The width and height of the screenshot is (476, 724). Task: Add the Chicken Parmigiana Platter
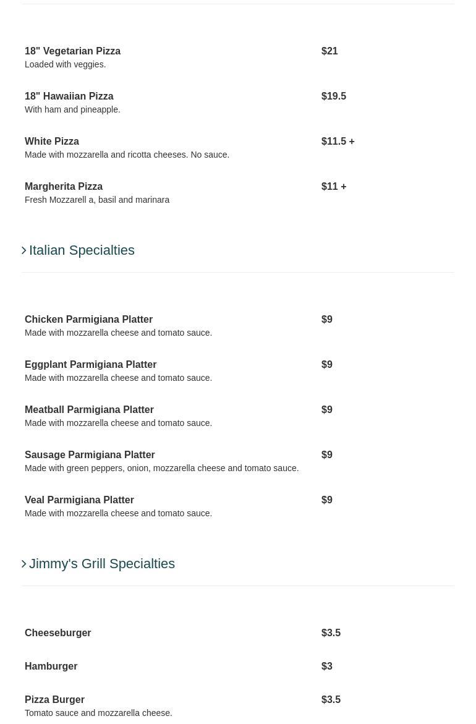88,320
